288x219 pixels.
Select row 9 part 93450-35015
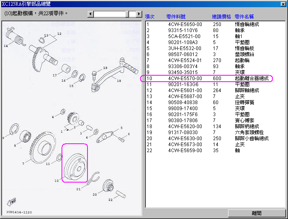click(215, 72)
